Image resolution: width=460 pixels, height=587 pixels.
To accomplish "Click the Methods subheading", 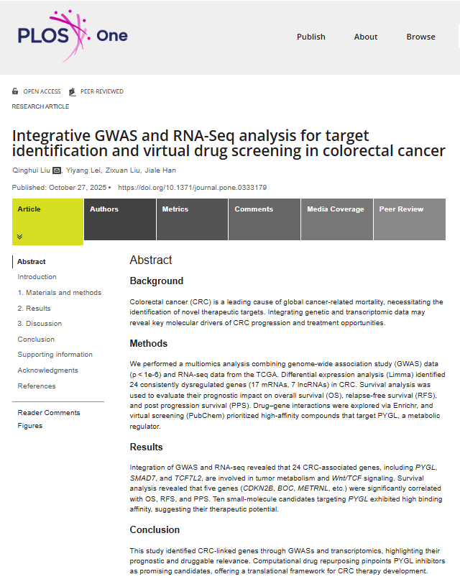I will 149,343.
